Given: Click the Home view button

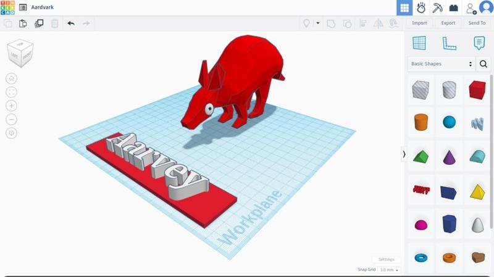Looking at the screenshot, I should tap(12, 78).
